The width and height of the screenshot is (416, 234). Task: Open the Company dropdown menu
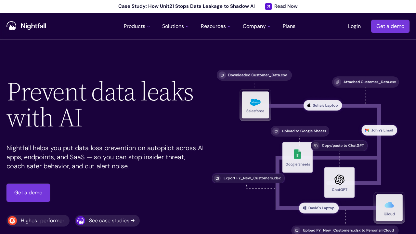(256, 26)
